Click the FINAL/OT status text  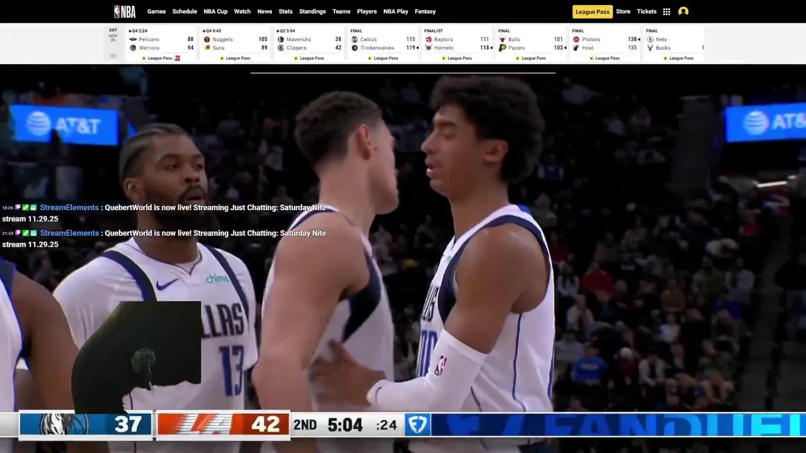click(433, 31)
